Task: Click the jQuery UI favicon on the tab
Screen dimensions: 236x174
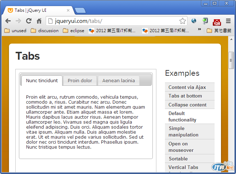Action: click(x=10, y=10)
